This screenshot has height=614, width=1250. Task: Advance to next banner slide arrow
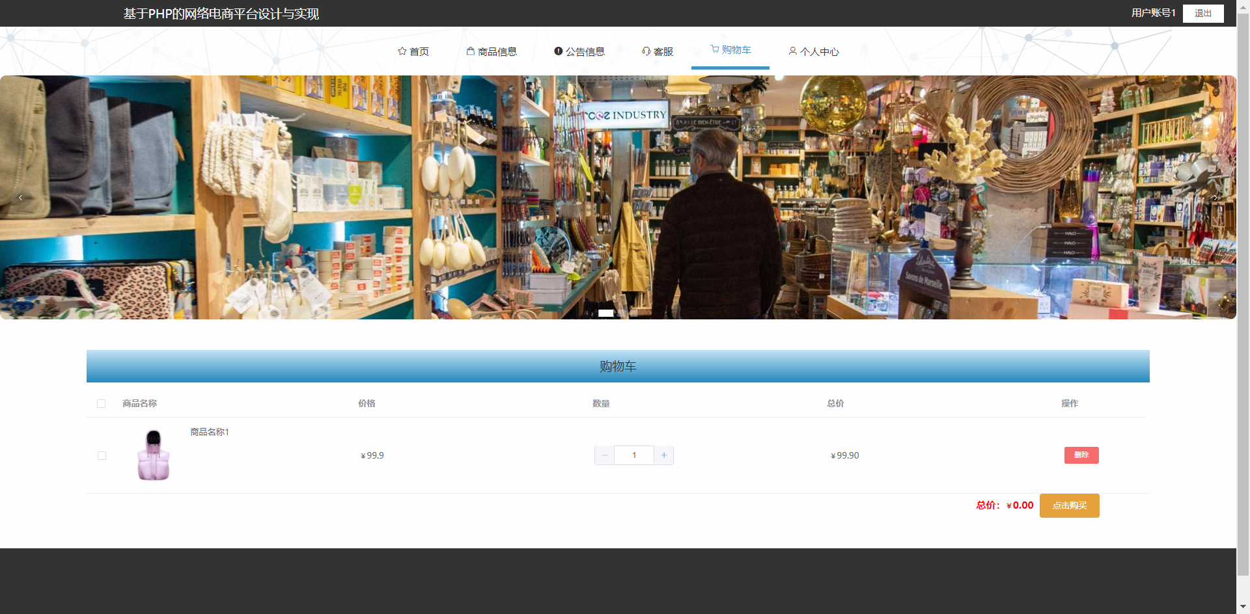1215,198
